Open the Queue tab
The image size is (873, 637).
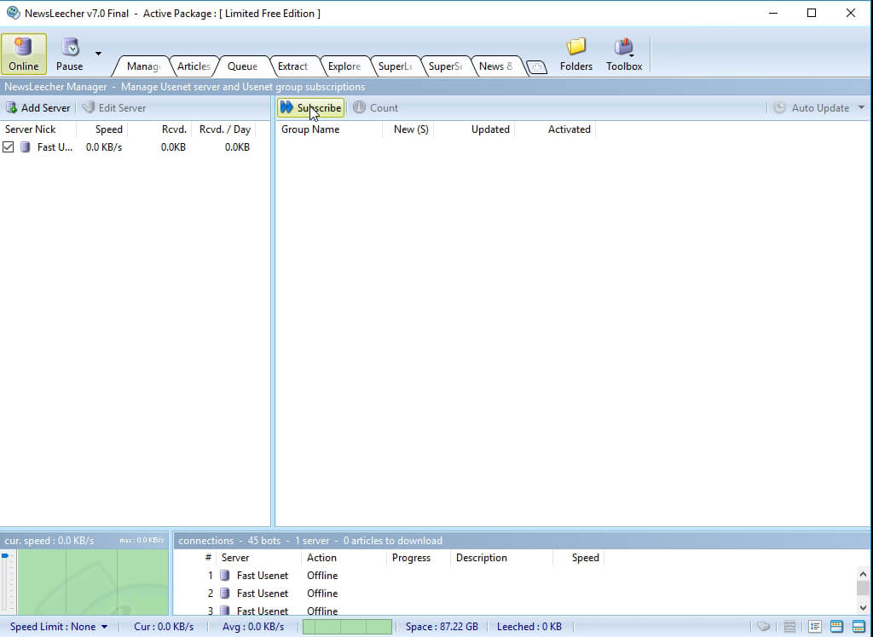pos(243,66)
